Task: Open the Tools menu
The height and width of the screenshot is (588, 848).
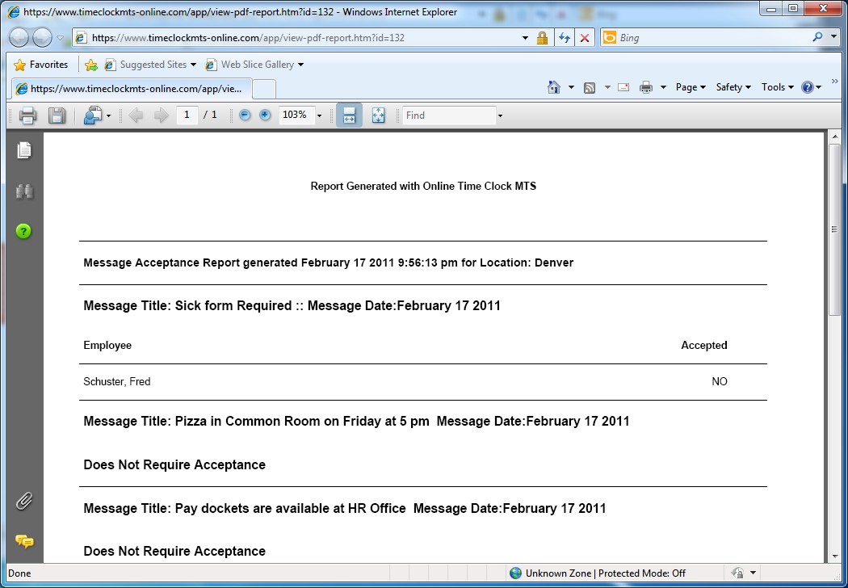Action: (778, 87)
